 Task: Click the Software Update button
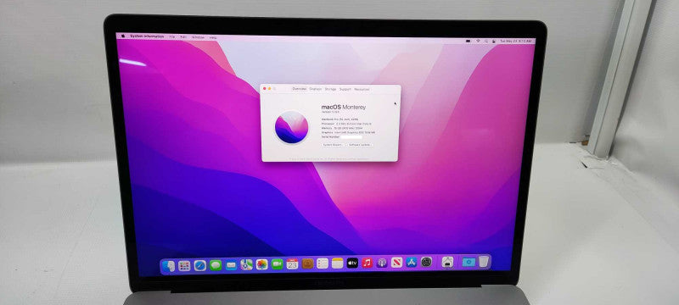[360, 145]
